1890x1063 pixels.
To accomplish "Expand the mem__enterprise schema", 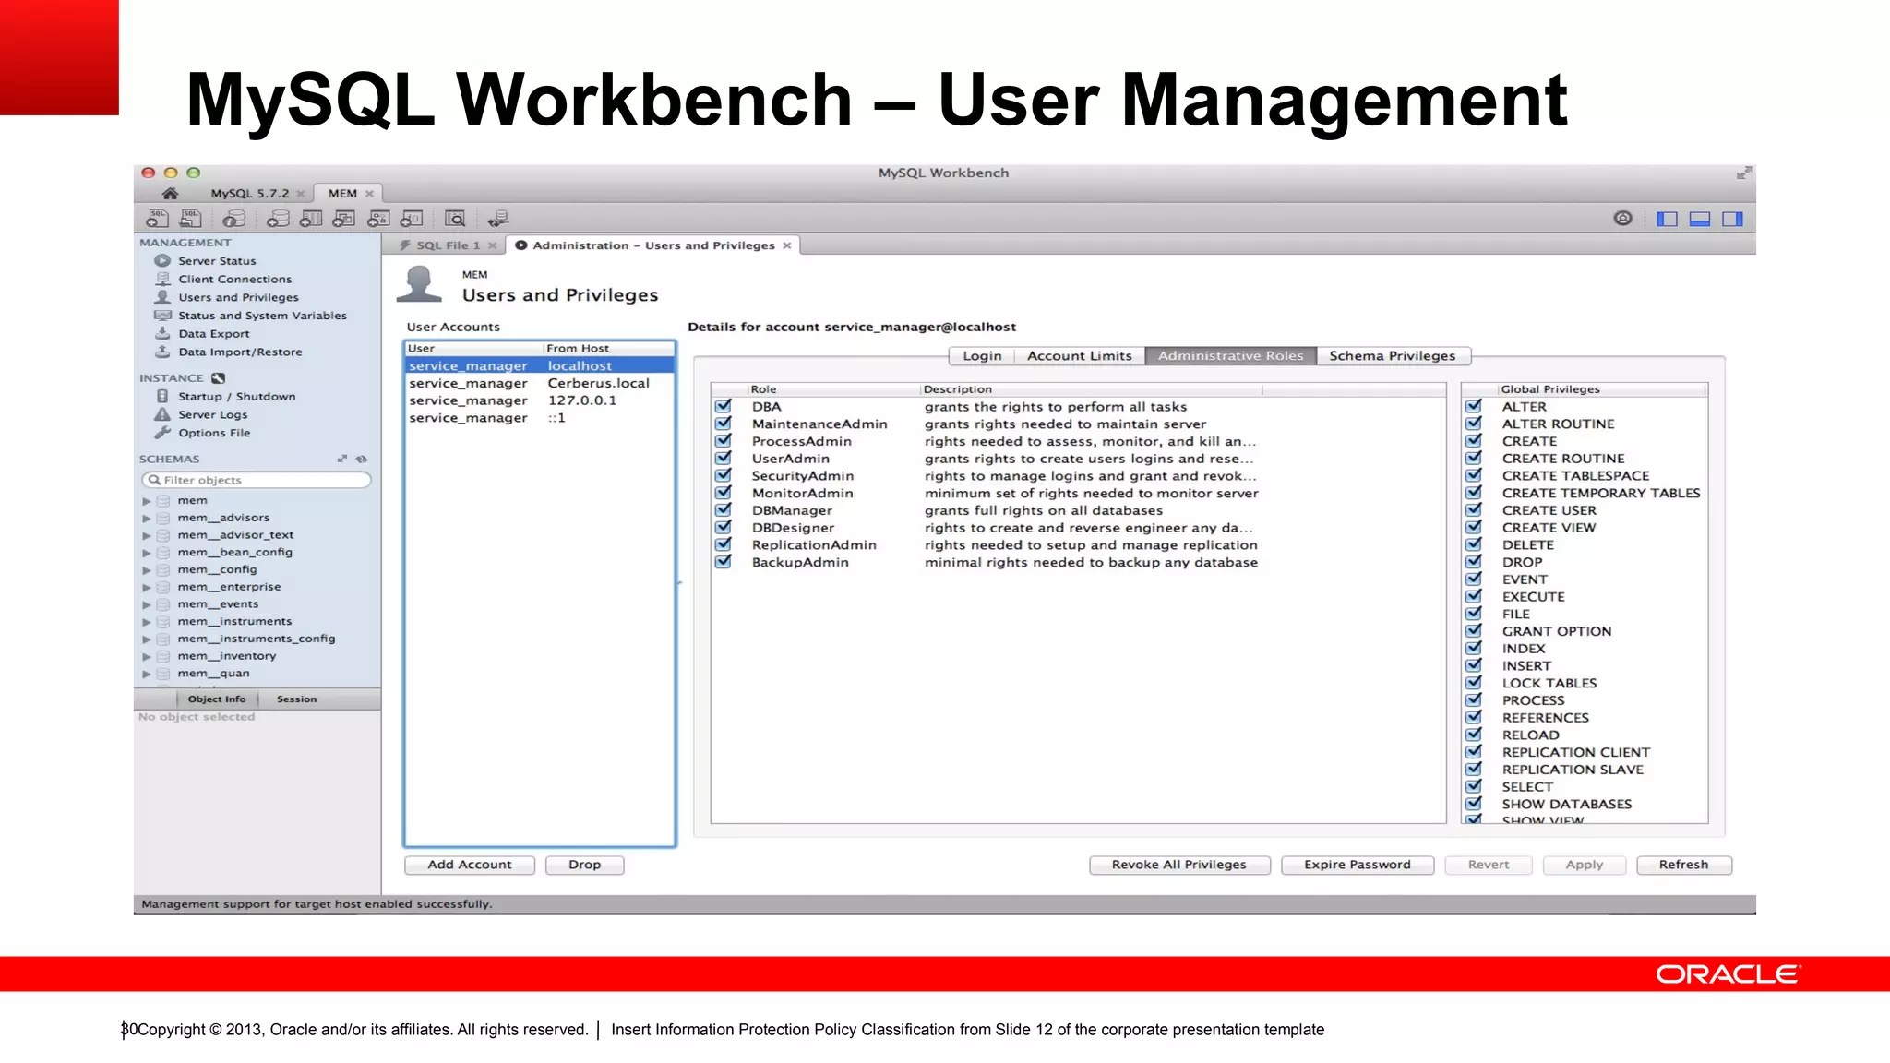I will pyautogui.click(x=146, y=588).
